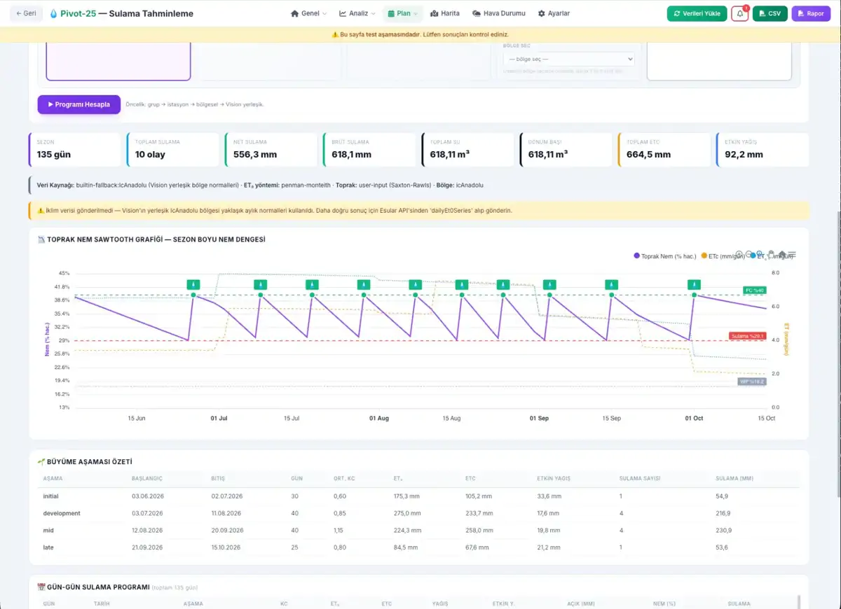Click the 'late' stage row label
Viewport: 841px width, 609px height.
48,547
